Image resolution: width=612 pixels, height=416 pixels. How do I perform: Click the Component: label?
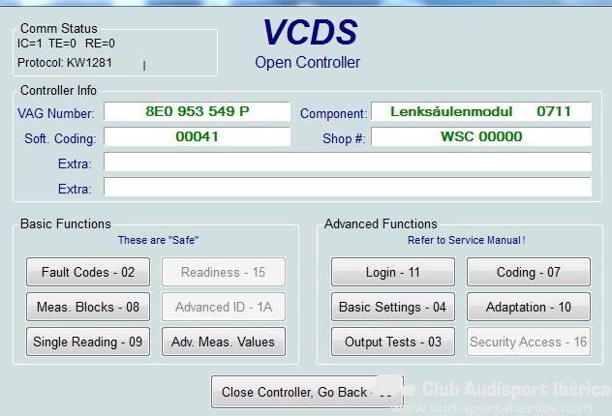[334, 113]
